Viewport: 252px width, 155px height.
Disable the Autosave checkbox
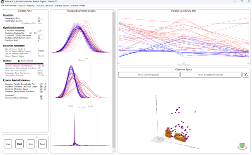click(x=41, y=96)
